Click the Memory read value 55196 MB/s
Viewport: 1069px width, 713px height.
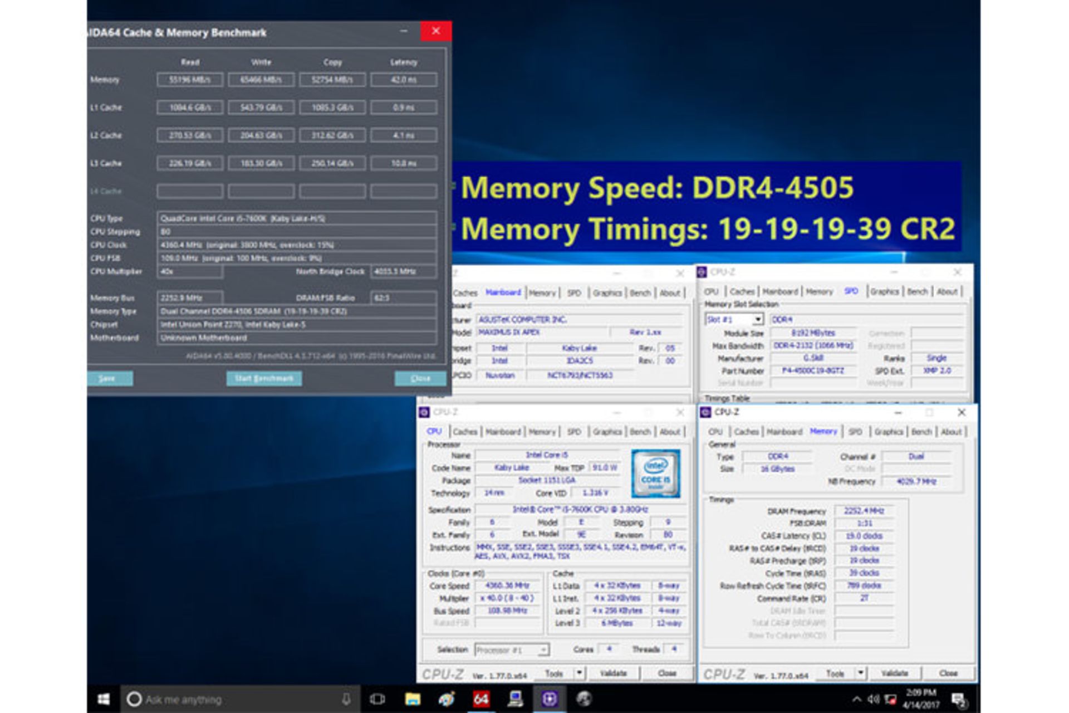coord(190,80)
